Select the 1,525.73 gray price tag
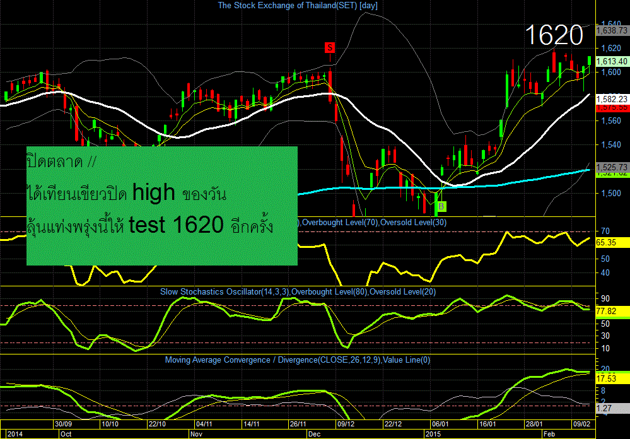Viewport: 630px width, 439px height. point(612,167)
